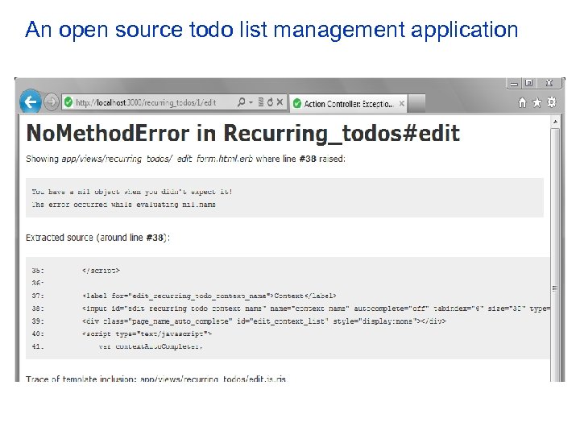Screen dimensions: 580x435
Task: Select the Action Controller Exception tab
Action: tap(348, 104)
